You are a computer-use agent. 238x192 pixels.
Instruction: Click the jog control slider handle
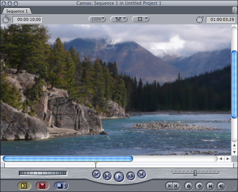(x=195, y=173)
